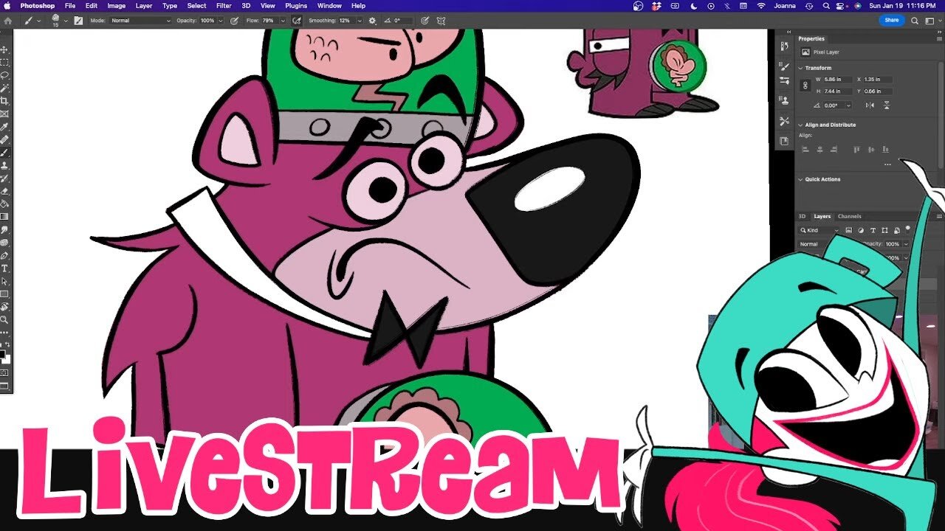Open the Plugins menu
This screenshot has height=531, width=945.
pyautogui.click(x=296, y=5)
